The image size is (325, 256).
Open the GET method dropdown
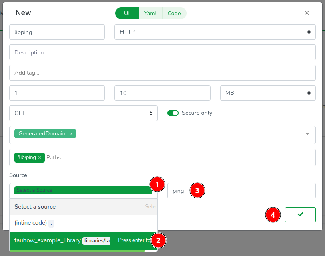[83, 113]
